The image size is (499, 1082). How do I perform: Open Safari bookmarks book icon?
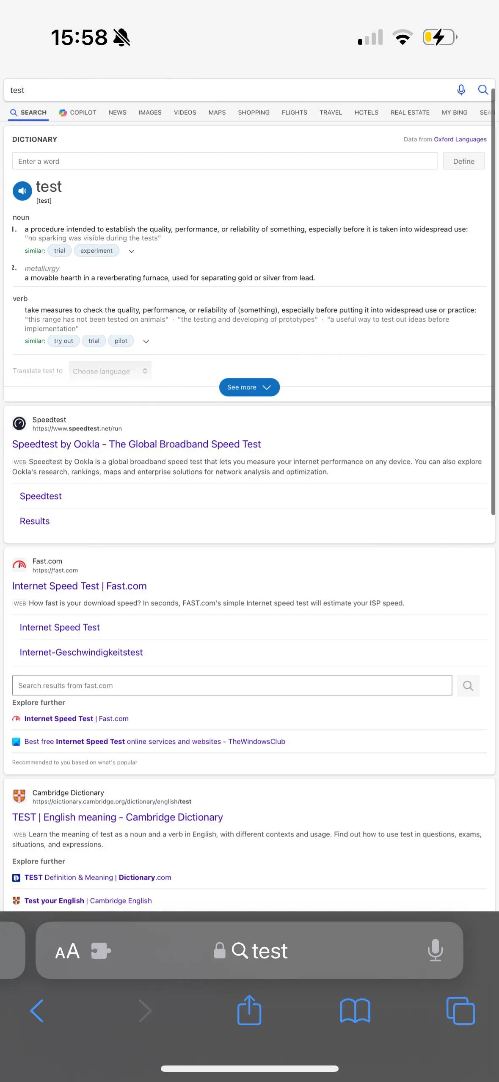[355, 1010]
